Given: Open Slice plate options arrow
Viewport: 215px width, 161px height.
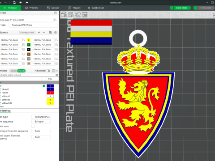Looking at the screenshot, I should pyautogui.click(x=172, y=8).
